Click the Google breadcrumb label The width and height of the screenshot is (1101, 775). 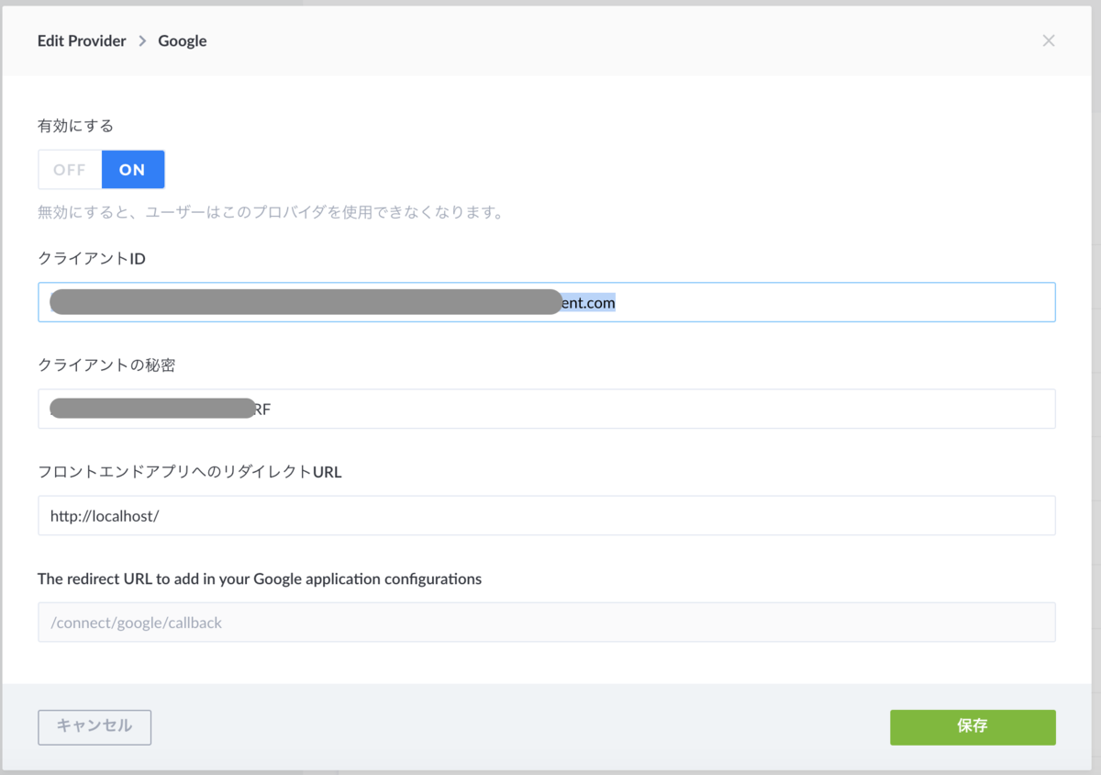[183, 40]
